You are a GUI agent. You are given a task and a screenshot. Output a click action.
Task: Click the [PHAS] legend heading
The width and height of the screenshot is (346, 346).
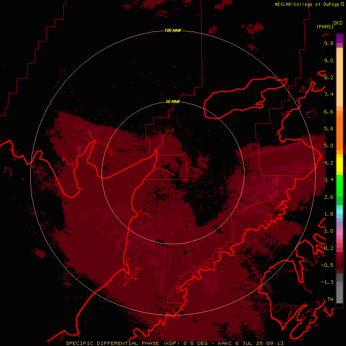[325, 27]
